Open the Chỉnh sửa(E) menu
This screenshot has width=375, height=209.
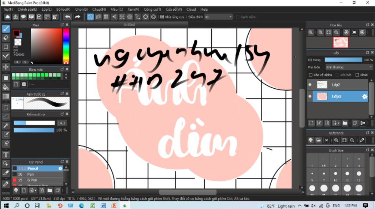[x=27, y=9]
